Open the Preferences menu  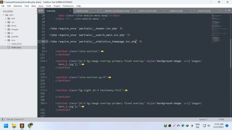[68, 6]
